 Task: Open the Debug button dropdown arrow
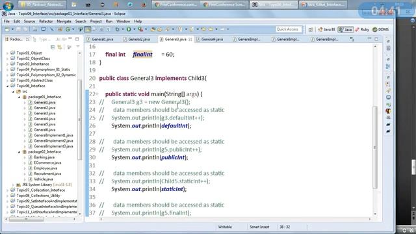pyautogui.click(x=122, y=29)
